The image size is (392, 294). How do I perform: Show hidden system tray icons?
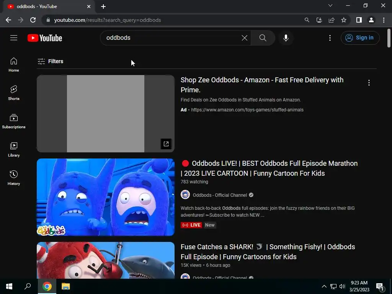[x=324, y=286]
